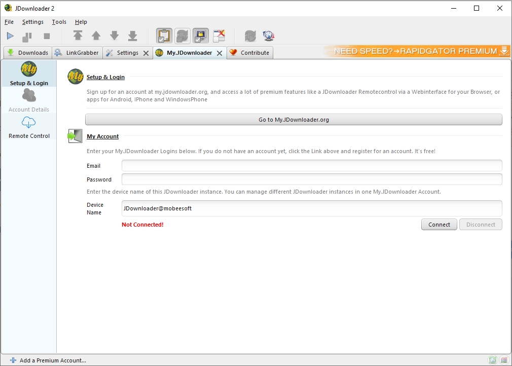Click the update check globe icon
Viewport: 512px width, 366px height.
tap(268, 36)
